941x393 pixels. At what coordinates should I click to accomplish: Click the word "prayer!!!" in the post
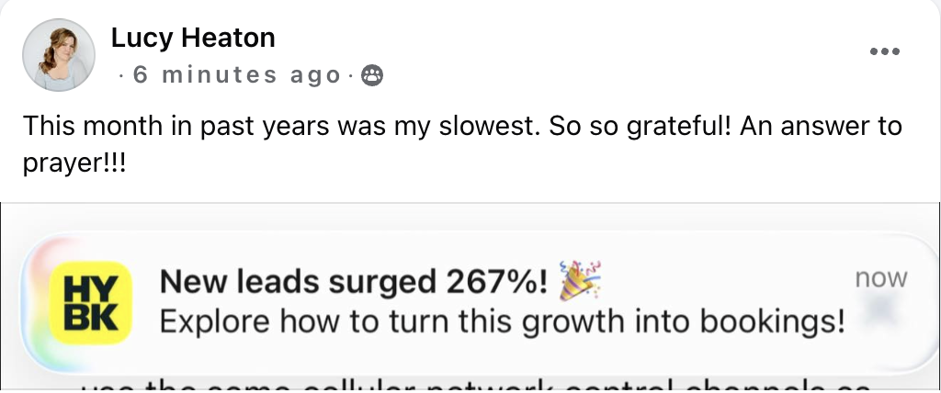click(74, 163)
